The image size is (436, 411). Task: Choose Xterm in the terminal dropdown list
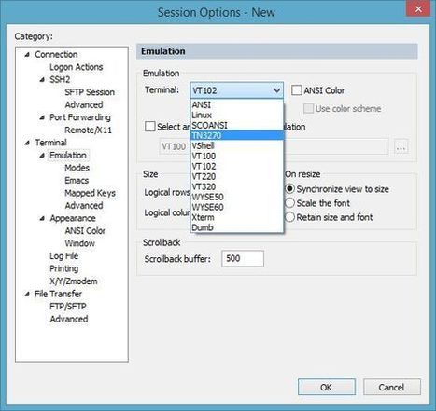[237, 217]
